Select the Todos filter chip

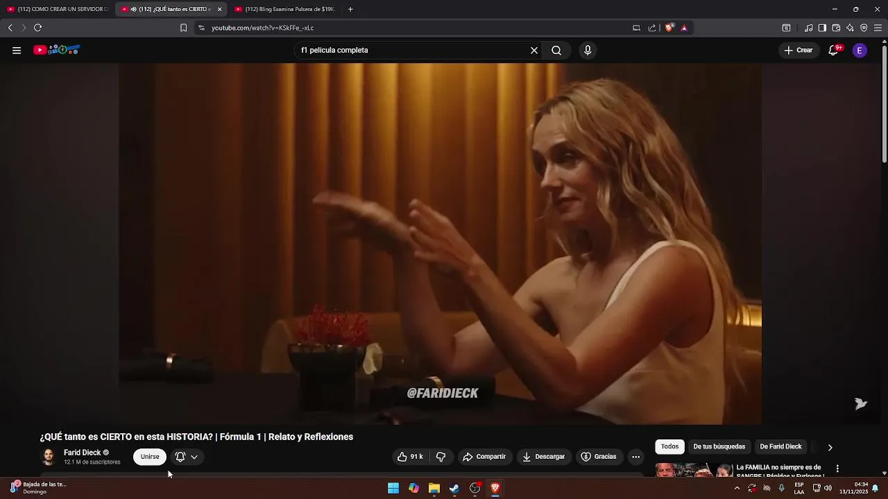click(669, 447)
